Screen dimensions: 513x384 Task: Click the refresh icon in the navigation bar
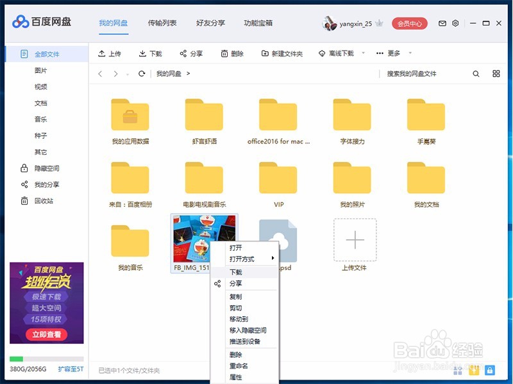(x=141, y=74)
